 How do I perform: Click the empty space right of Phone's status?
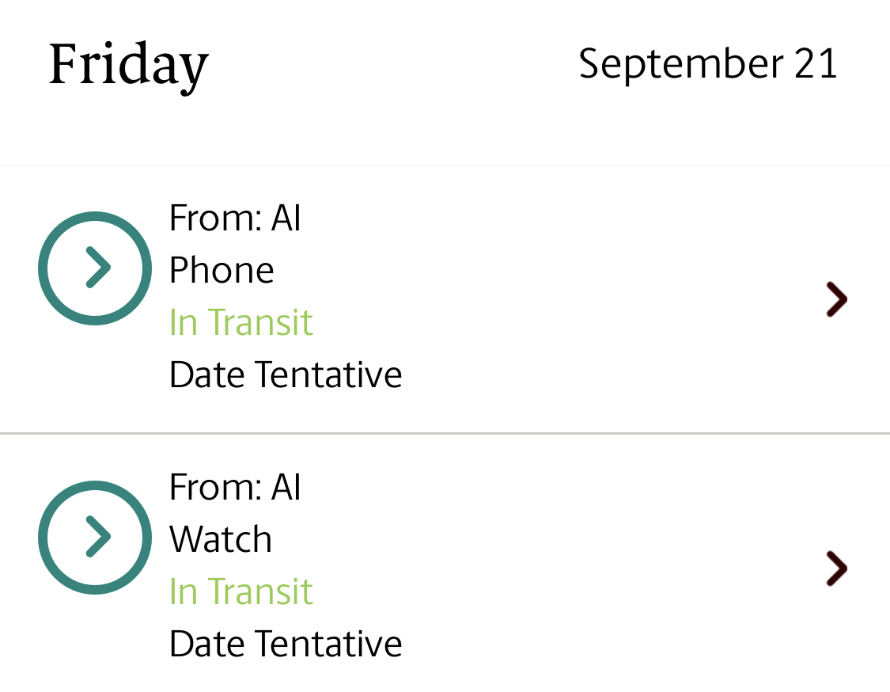pos(554,322)
